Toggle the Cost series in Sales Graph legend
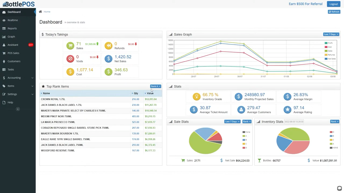 coord(328,47)
